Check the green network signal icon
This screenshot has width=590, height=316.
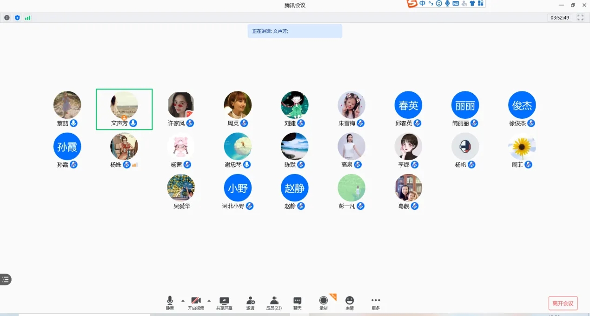pyautogui.click(x=27, y=18)
